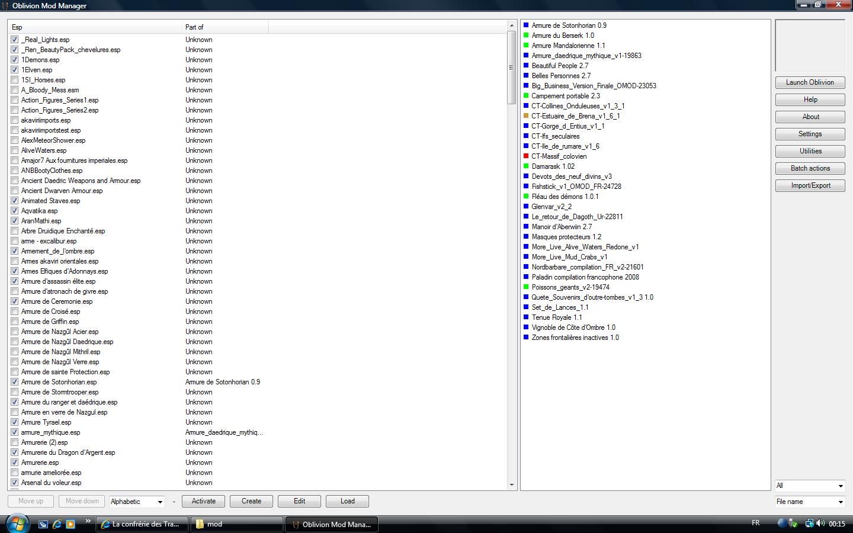Enable the 1SI_Horses.esp checkbox

pos(14,80)
